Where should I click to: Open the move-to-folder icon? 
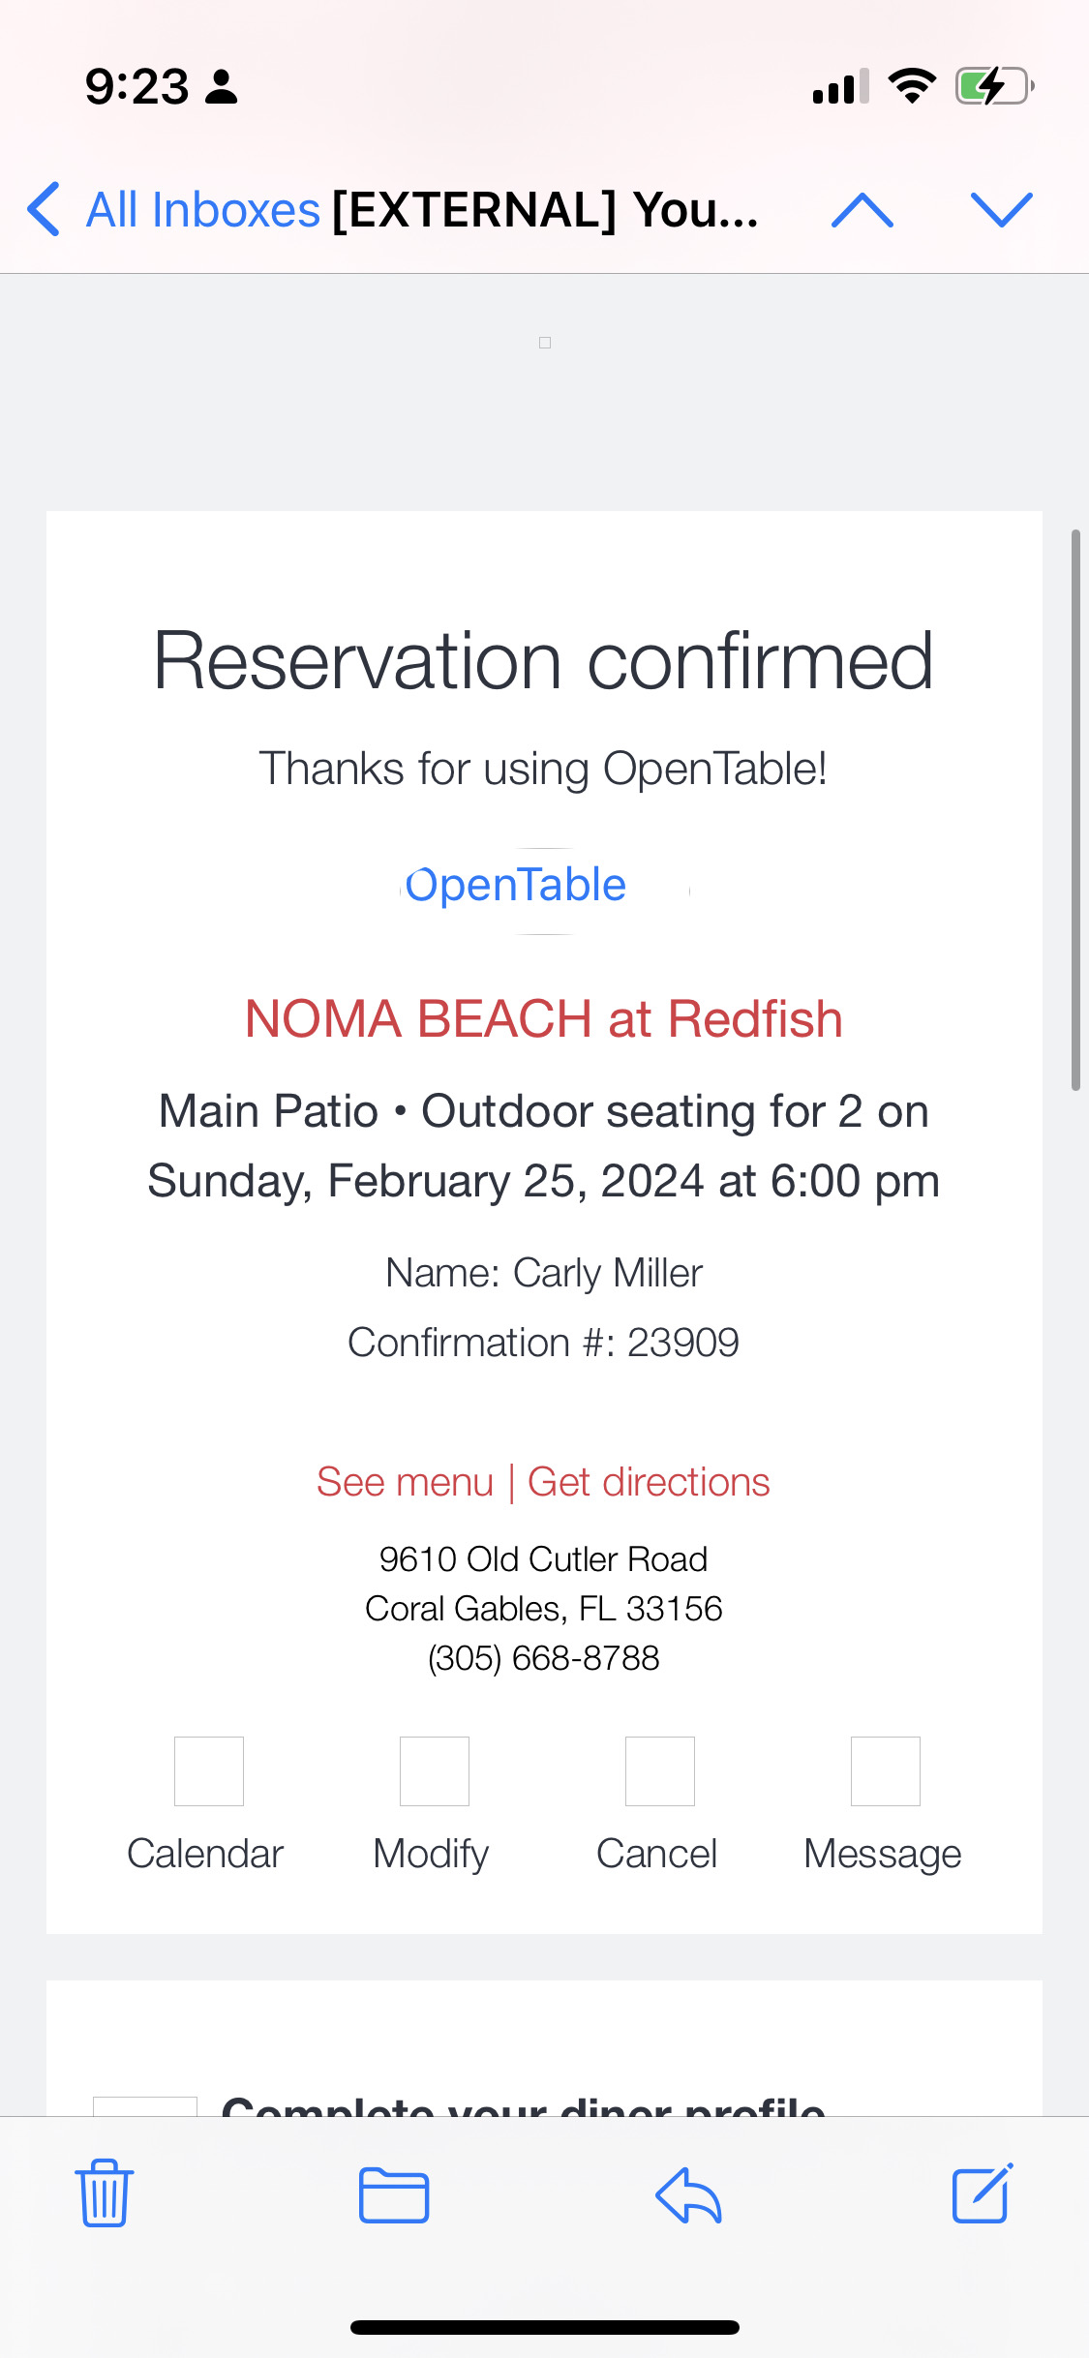[394, 2194]
